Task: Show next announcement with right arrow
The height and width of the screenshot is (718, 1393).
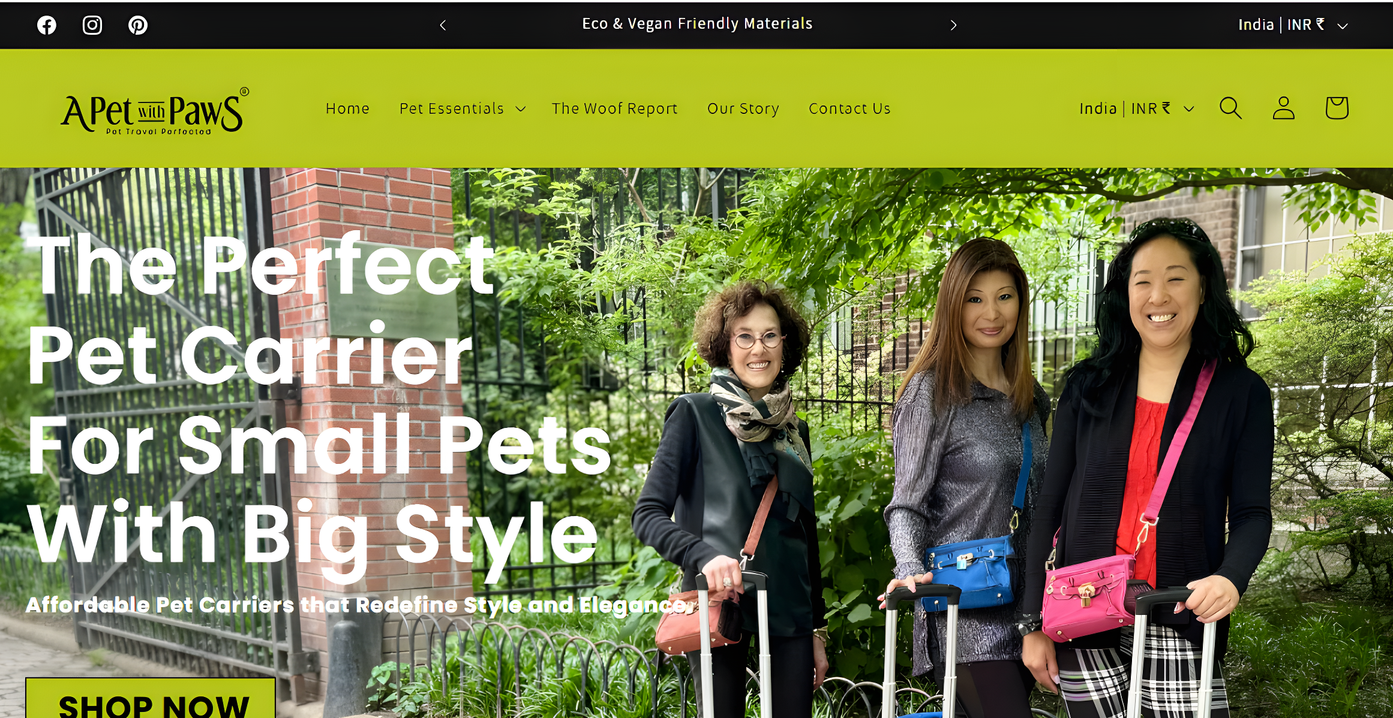Action: click(953, 25)
